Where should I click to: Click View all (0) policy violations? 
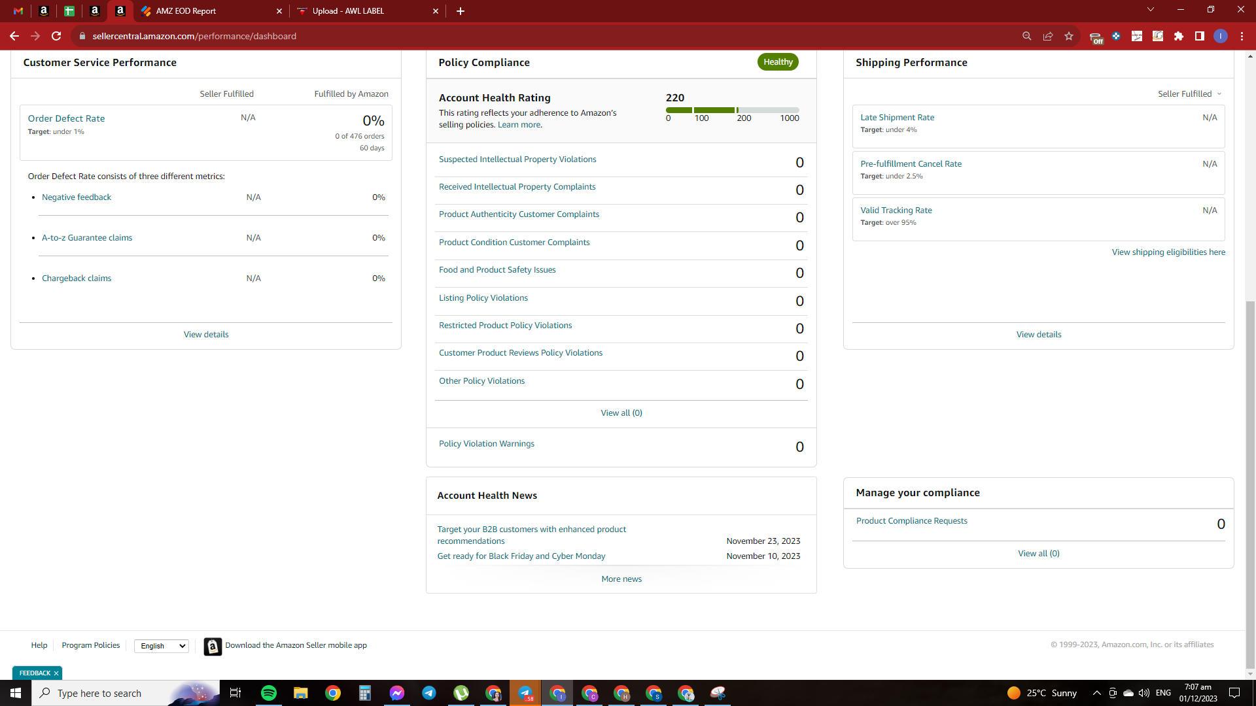click(621, 413)
